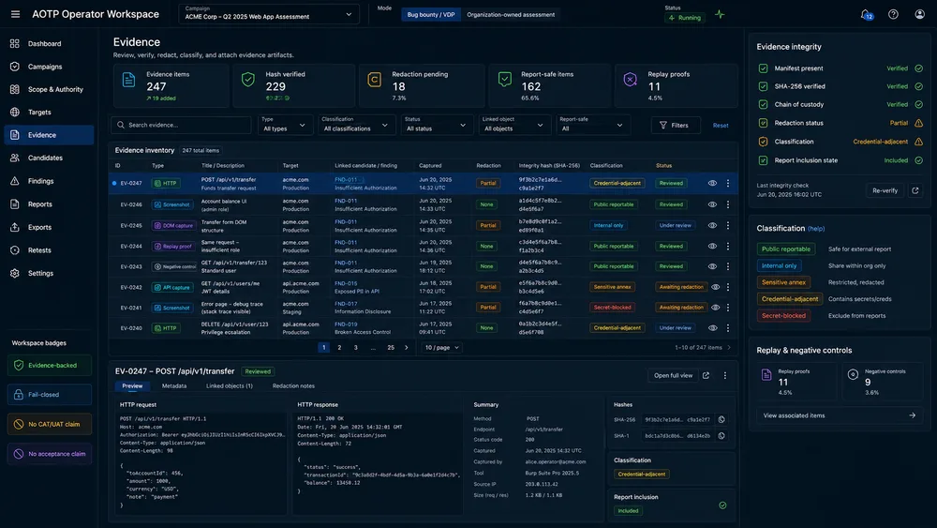
Task: Open row actions menu for EV-0244
Action: (x=728, y=246)
